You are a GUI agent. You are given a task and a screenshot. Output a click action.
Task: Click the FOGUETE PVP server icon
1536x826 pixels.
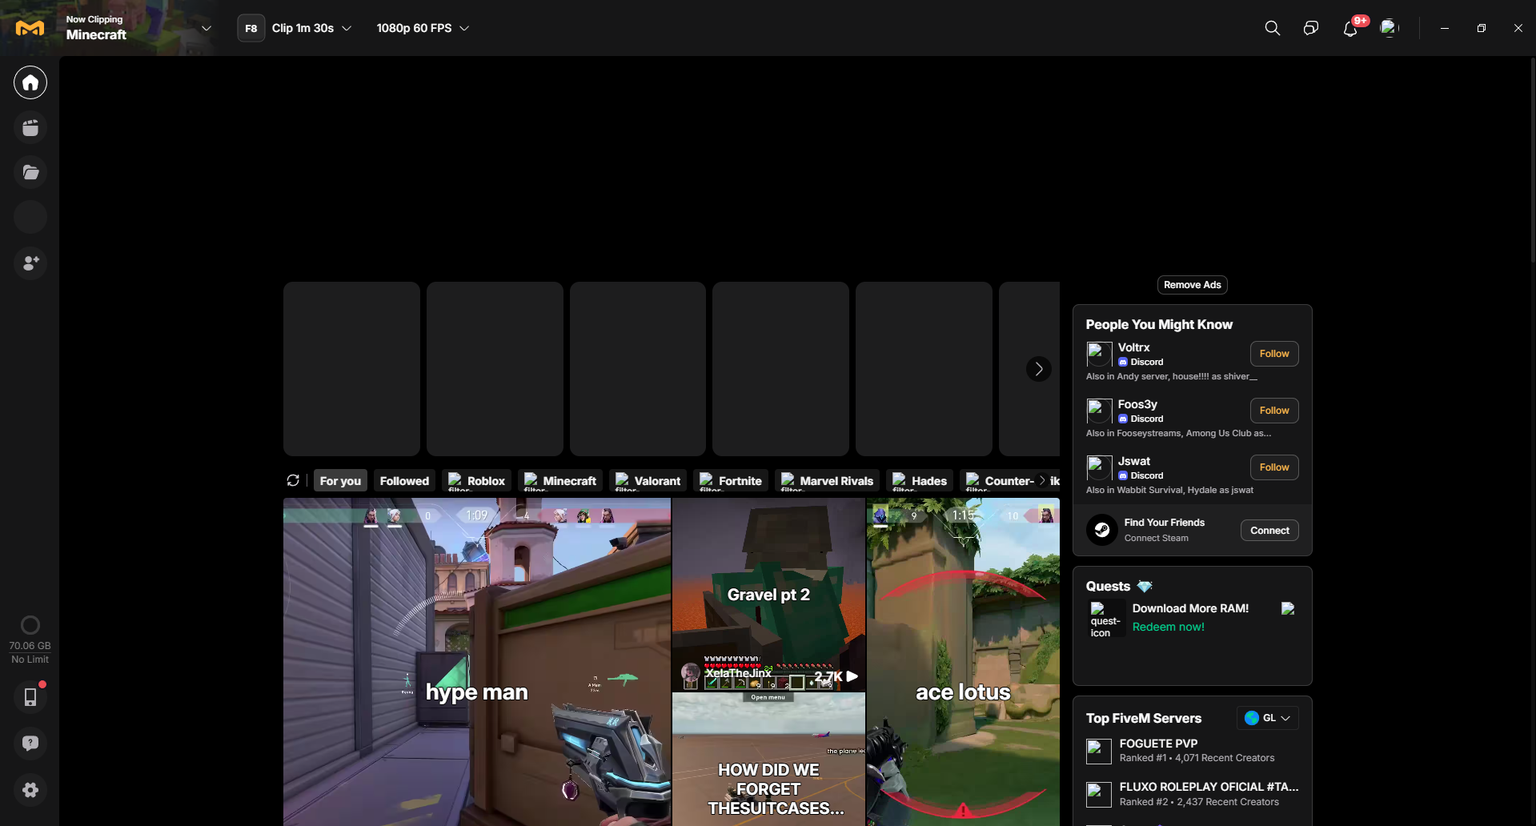(1099, 752)
